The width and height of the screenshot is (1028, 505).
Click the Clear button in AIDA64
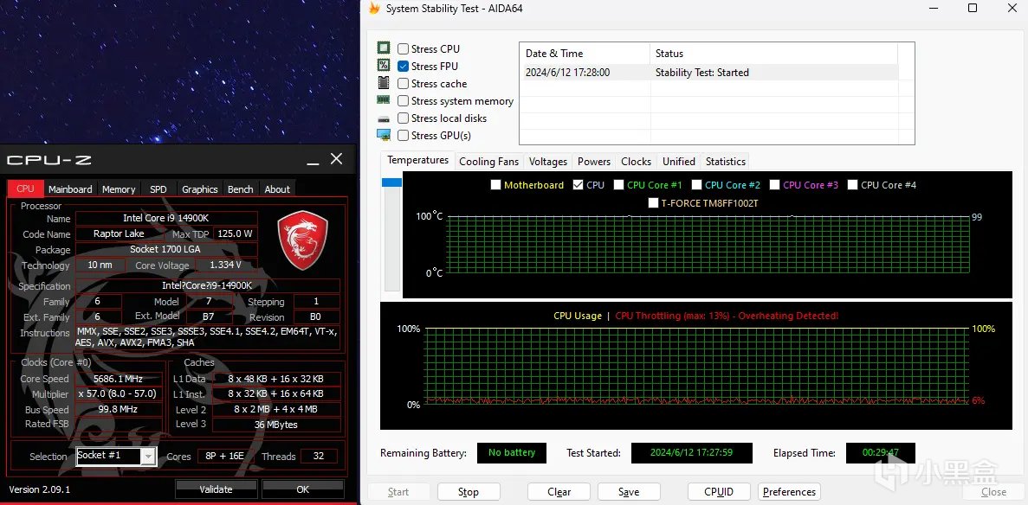[x=559, y=492]
